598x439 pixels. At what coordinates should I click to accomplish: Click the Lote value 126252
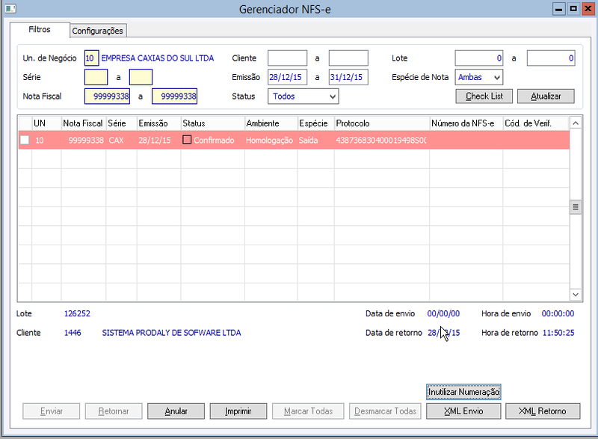[x=77, y=313]
